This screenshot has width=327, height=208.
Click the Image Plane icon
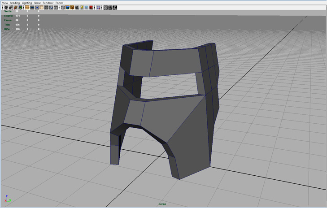point(21,8)
